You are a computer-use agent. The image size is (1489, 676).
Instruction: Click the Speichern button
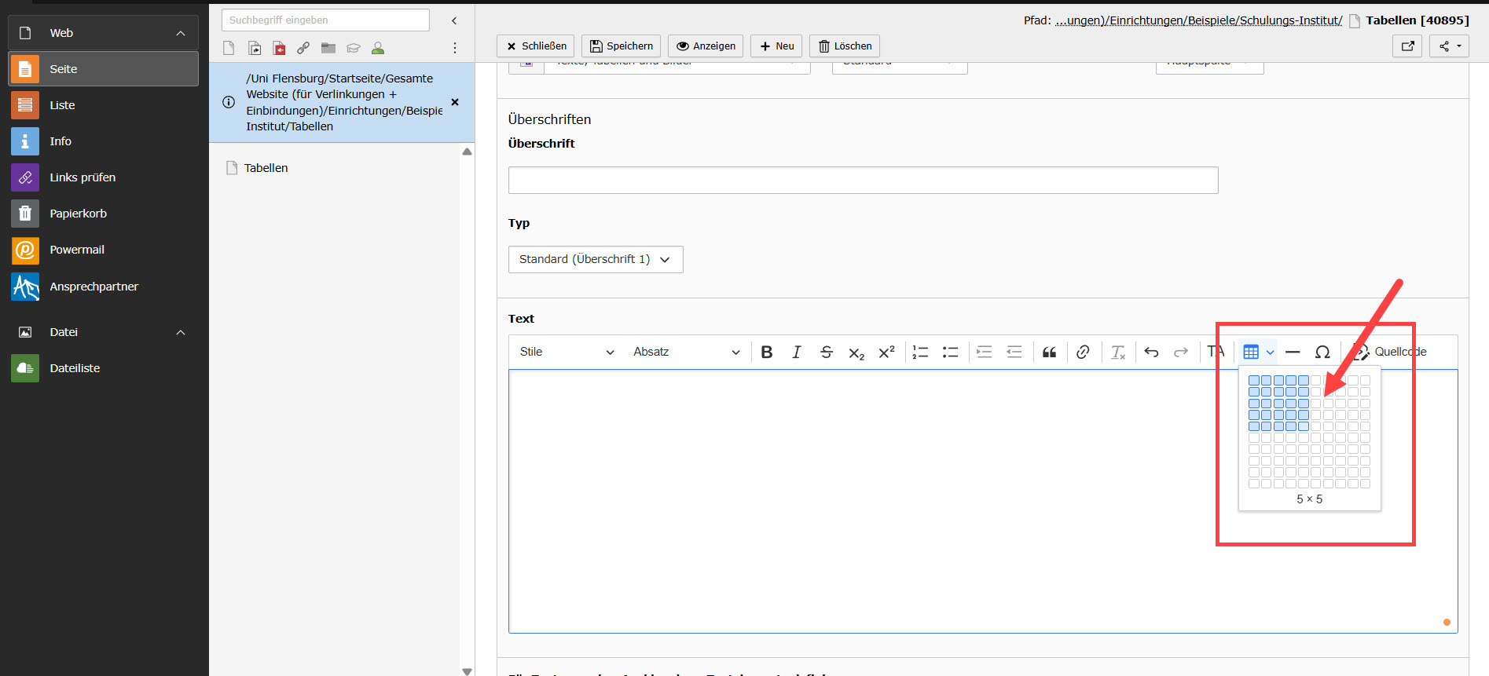[x=621, y=46]
